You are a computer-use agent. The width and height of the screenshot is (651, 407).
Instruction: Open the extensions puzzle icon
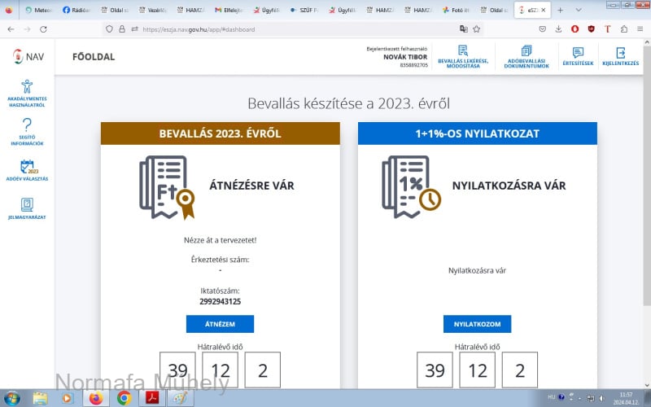coord(624,29)
